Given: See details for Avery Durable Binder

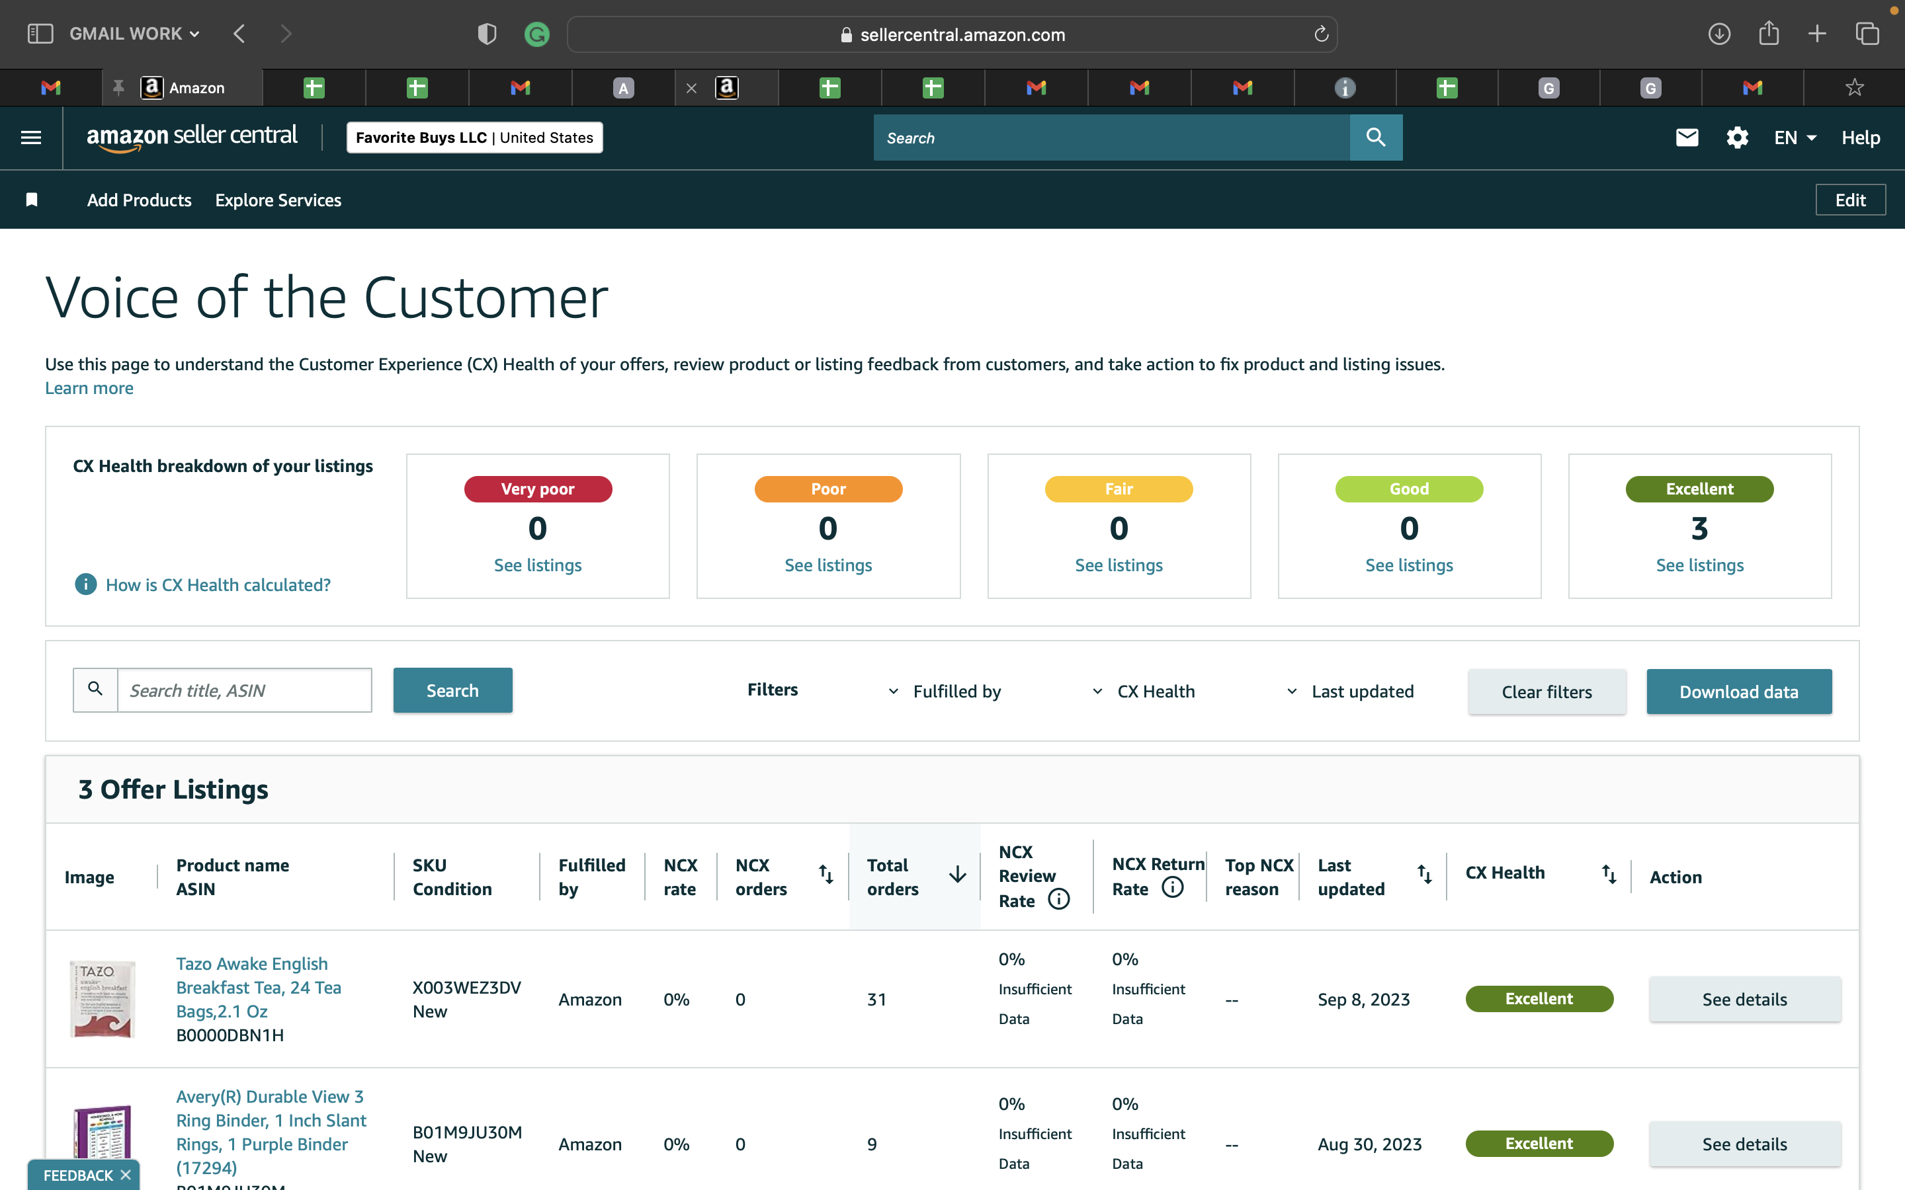Looking at the screenshot, I should tap(1744, 1144).
